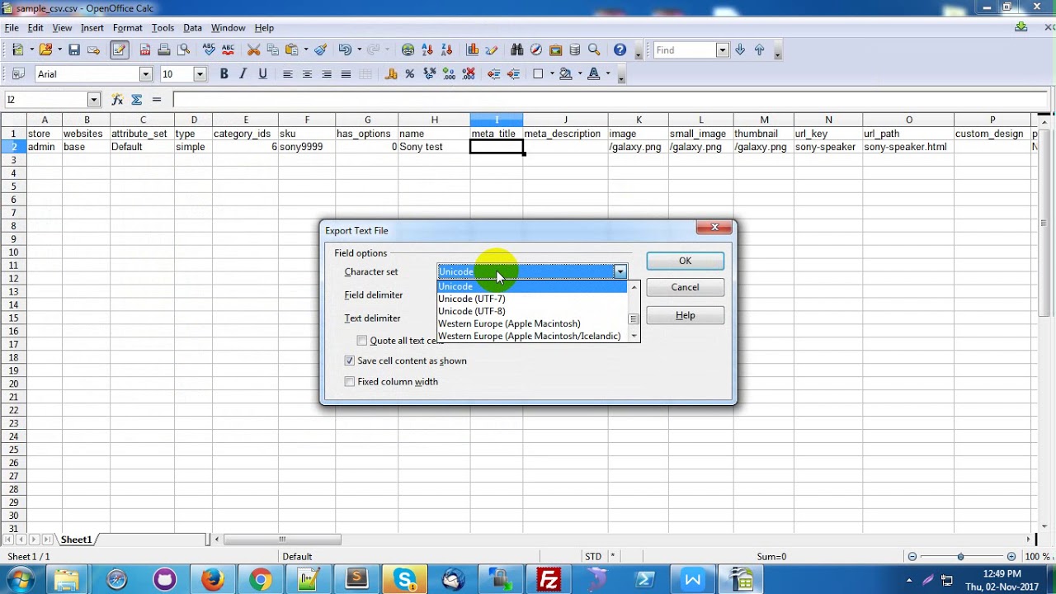
Task: Open Skype from the taskbar
Action: [405, 580]
